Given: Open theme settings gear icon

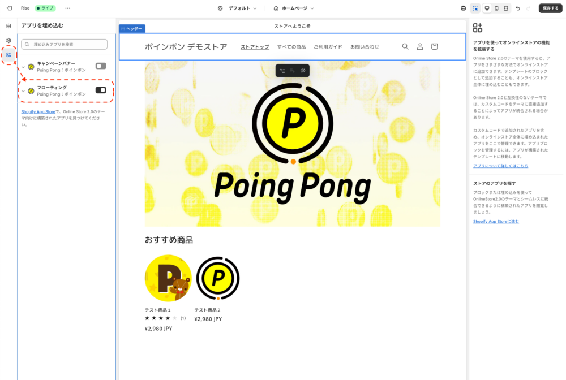Looking at the screenshot, I should coord(8,40).
